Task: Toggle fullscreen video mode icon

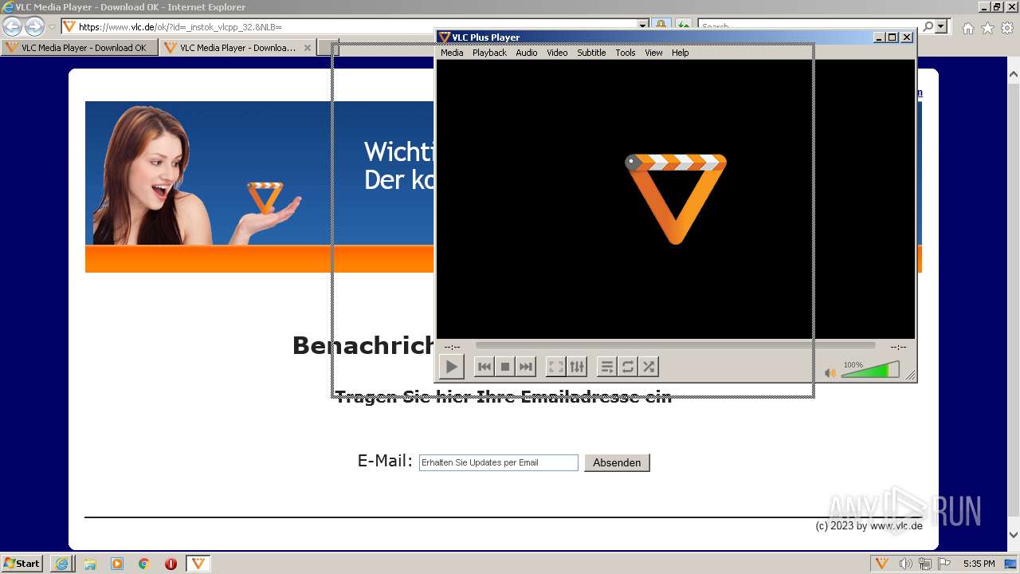Action: pos(555,367)
